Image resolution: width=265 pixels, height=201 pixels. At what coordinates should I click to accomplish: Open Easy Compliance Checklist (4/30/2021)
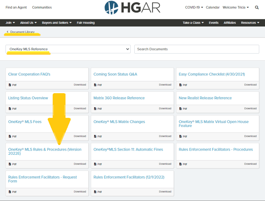tap(212, 74)
